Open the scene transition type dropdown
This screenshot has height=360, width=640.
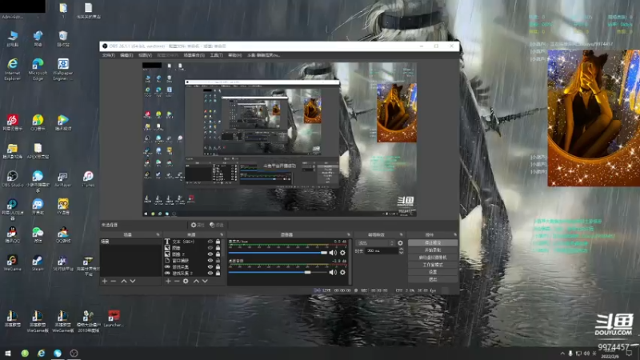pyautogui.click(x=375, y=243)
